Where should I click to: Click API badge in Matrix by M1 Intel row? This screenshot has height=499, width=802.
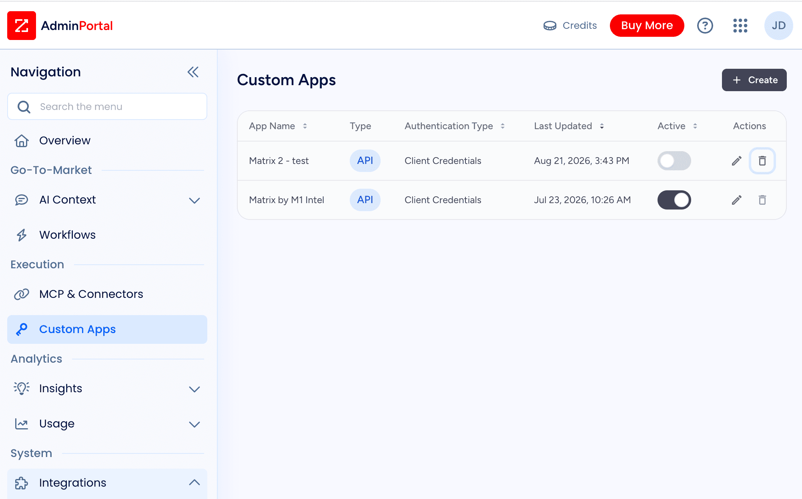click(x=365, y=200)
